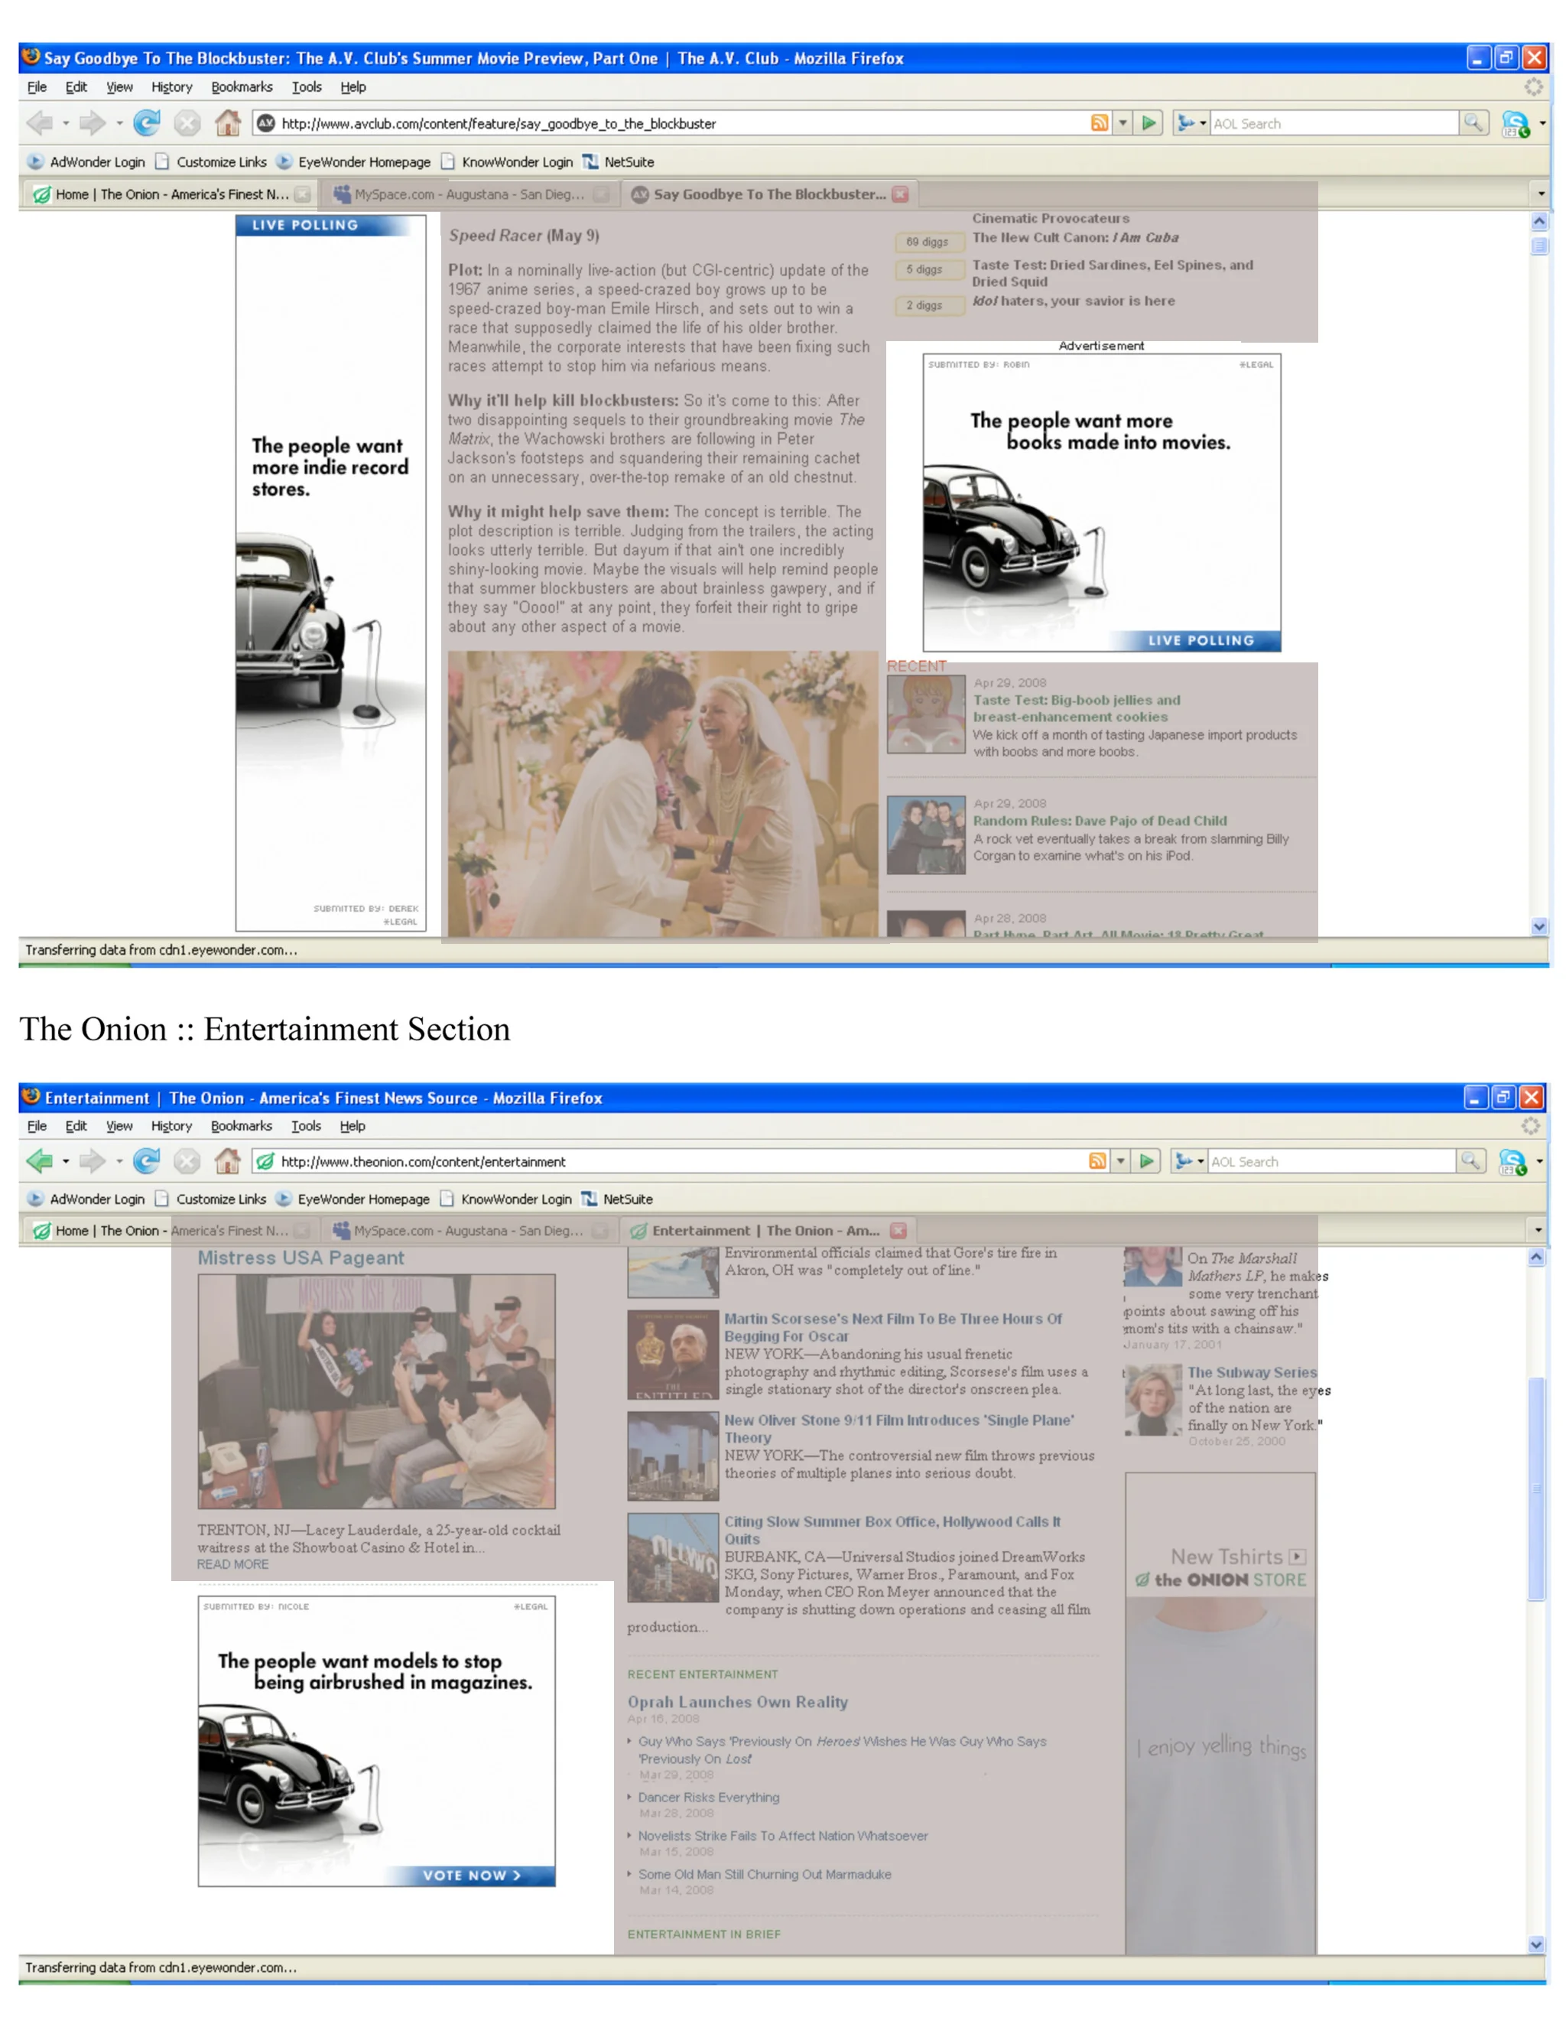Click scrollbar down arrow in Onion Entertainment window

(x=1536, y=1944)
